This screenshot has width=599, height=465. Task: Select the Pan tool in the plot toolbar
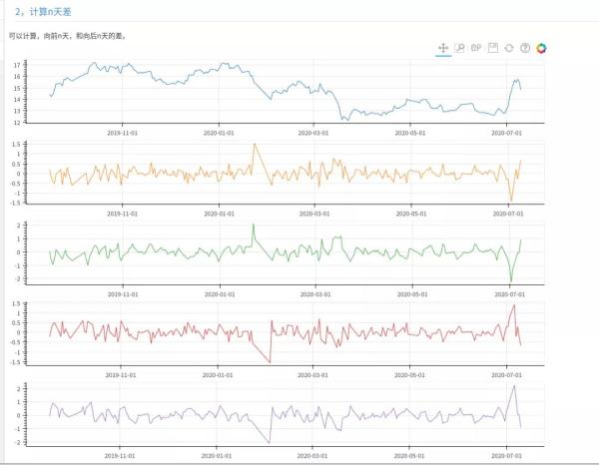[x=443, y=48]
